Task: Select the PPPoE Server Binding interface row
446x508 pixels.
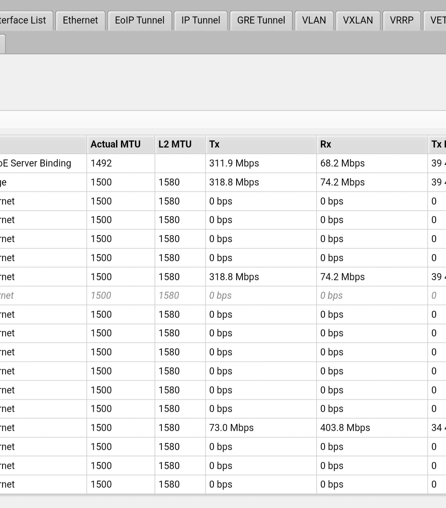Action: click(x=41, y=163)
